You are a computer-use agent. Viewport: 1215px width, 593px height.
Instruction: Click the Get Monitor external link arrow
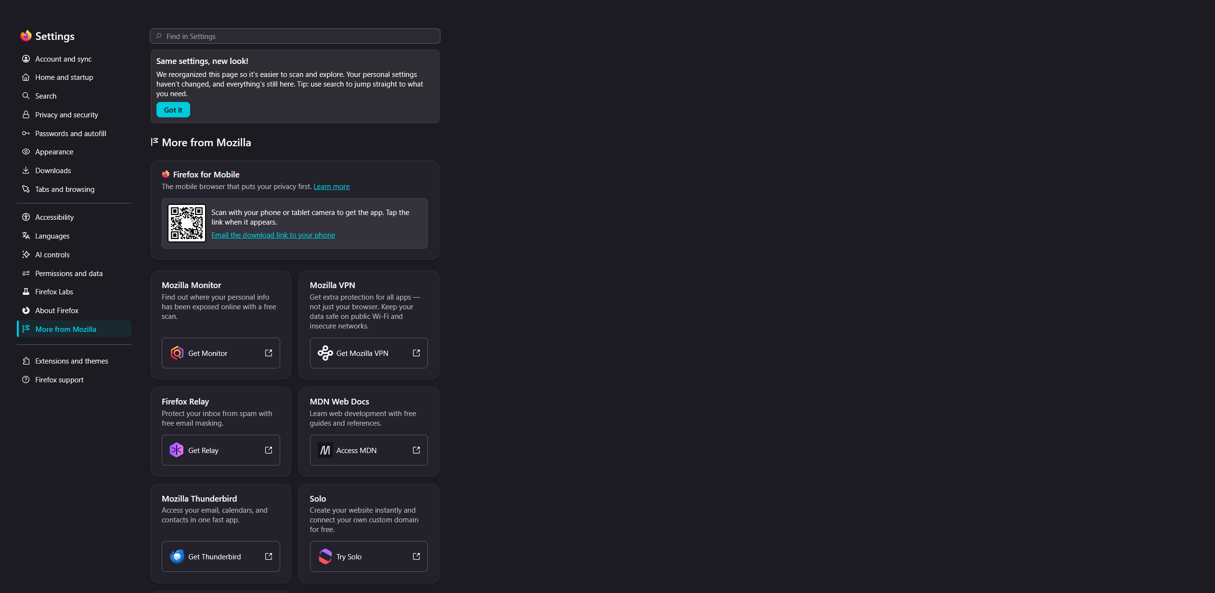[269, 353]
